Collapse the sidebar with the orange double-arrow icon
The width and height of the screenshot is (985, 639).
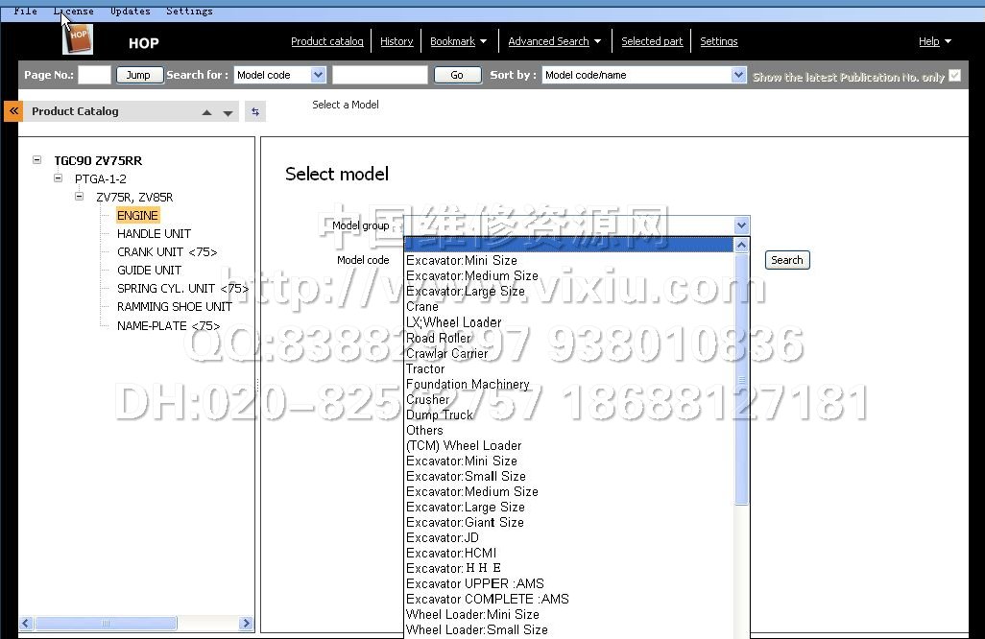(x=12, y=111)
